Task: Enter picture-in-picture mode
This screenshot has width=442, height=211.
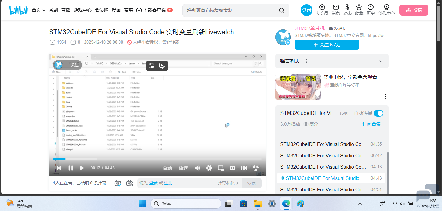Action: click(221, 168)
